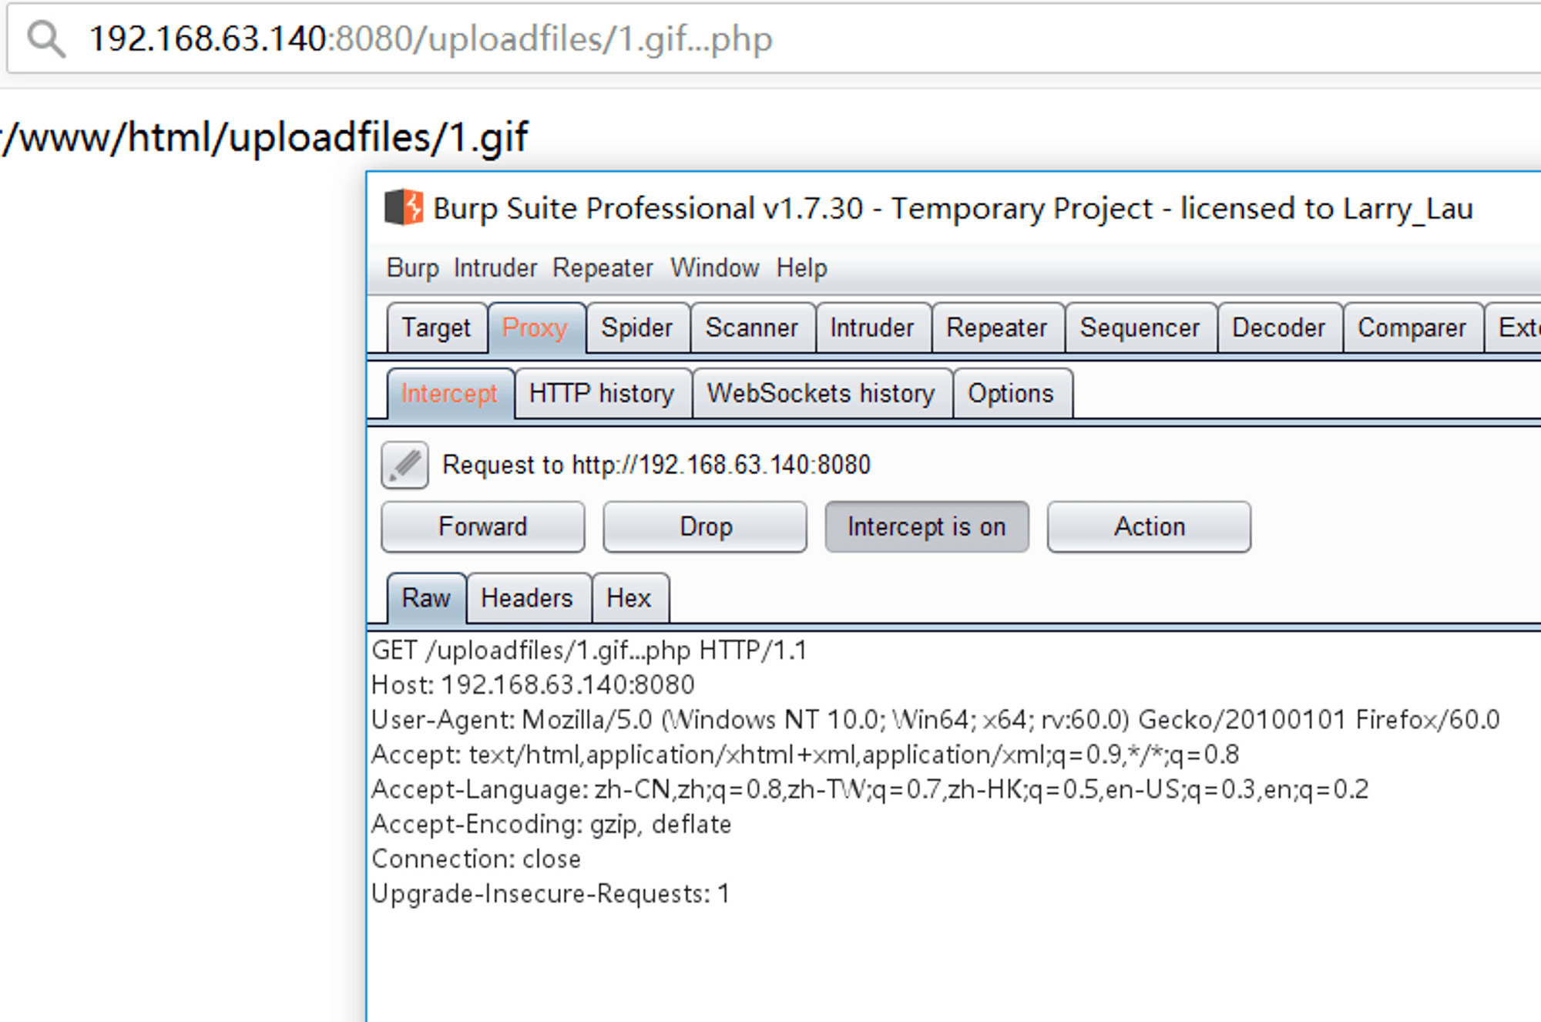The image size is (1541, 1022).
Task: Switch to the Intruder tool tab
Action: (x=872, y=328)
